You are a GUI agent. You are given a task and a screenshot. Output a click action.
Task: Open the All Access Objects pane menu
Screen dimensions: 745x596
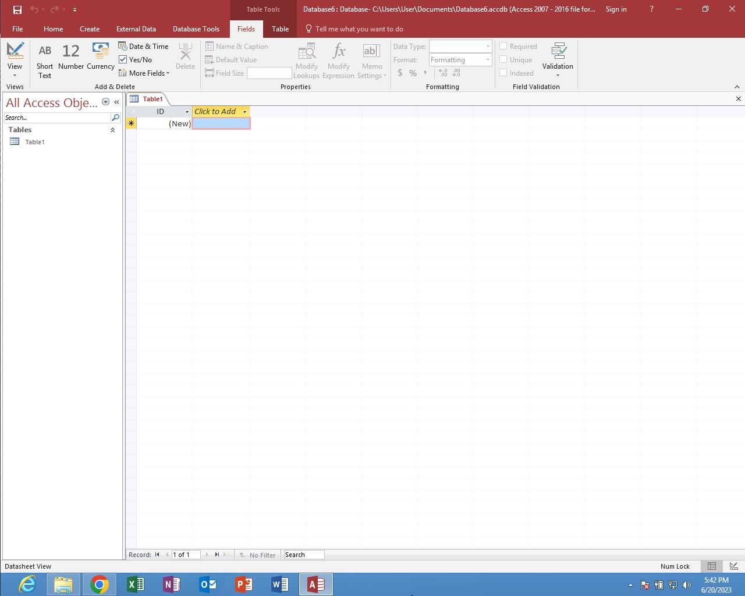[105, 102]
